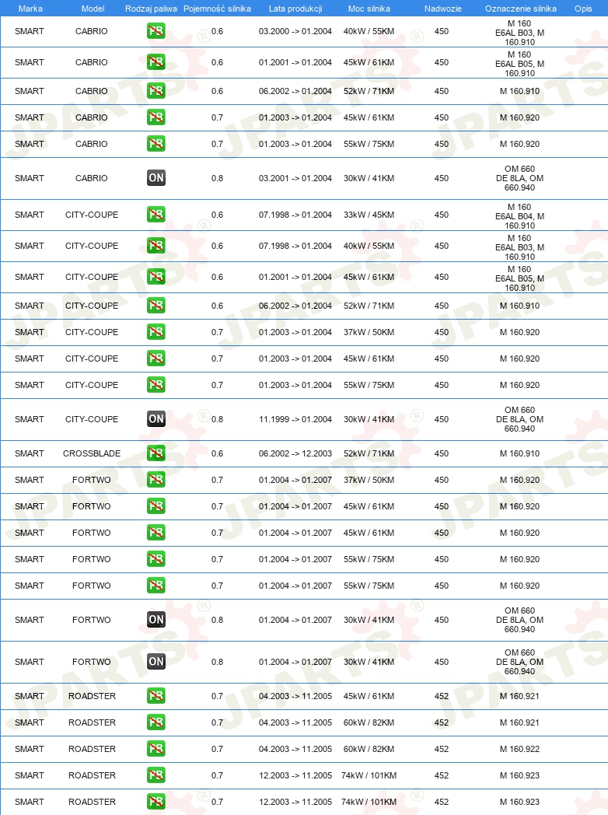Image resolution: width=608 pixels, height=815 pixels.
Task: Click engine code M 160 E6AL B04
Action: (x=519, y=216)
